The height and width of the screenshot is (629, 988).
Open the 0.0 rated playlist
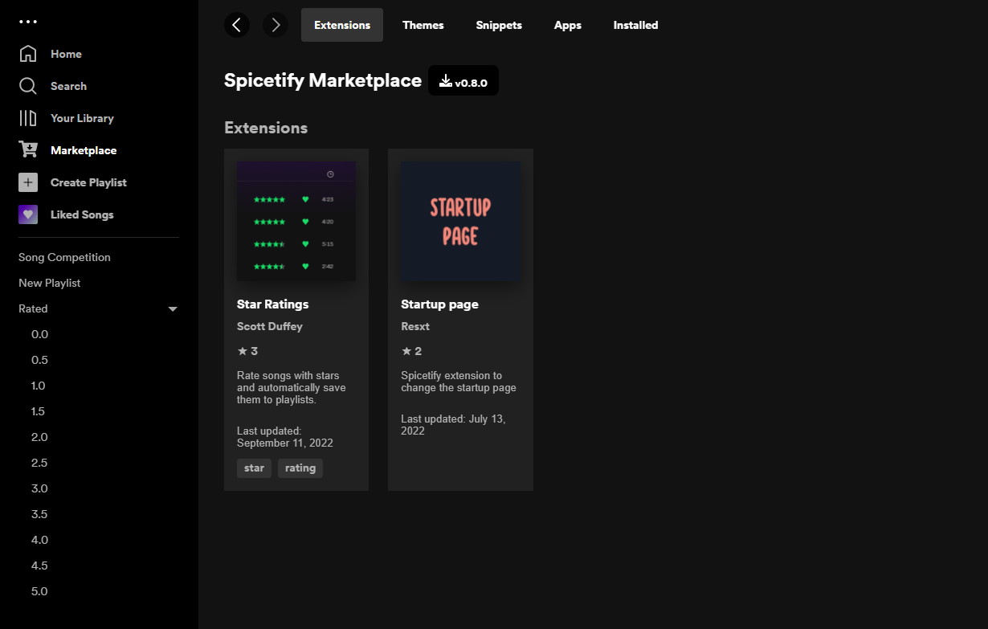pyautogui.click(x=39, y=334)
